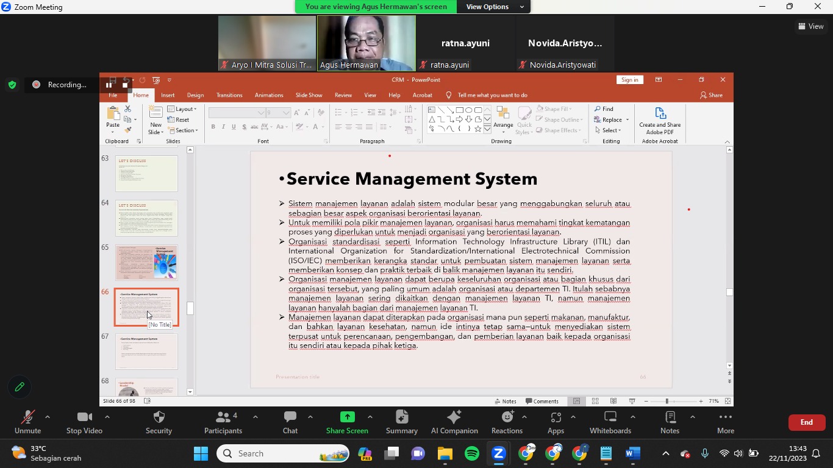The width and height of the screenshot is (833, 468).
Task: Switch to the Transitions tab
Action: click(229, 95)
